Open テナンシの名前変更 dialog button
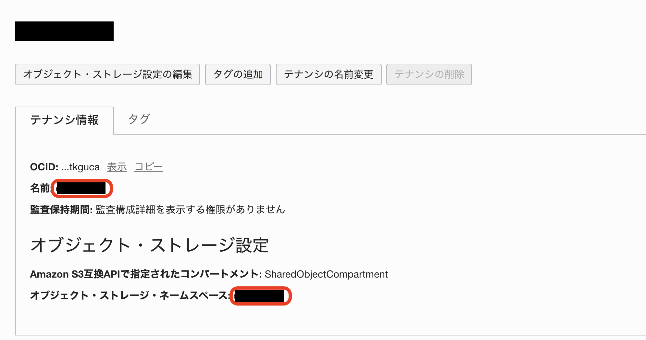Image resolution: width=646 pixels, height=340 pixels. click(329, 74)
